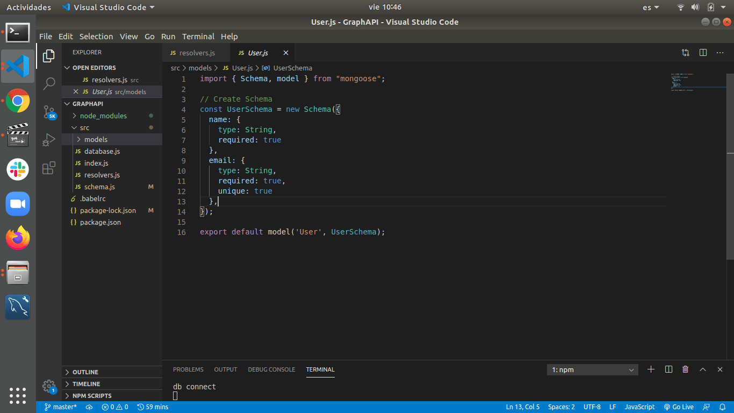The height and width of the screenshot is (413, 734).
Task: Open the Explorer view in activity bar
Action: click(x=49, y=55)
